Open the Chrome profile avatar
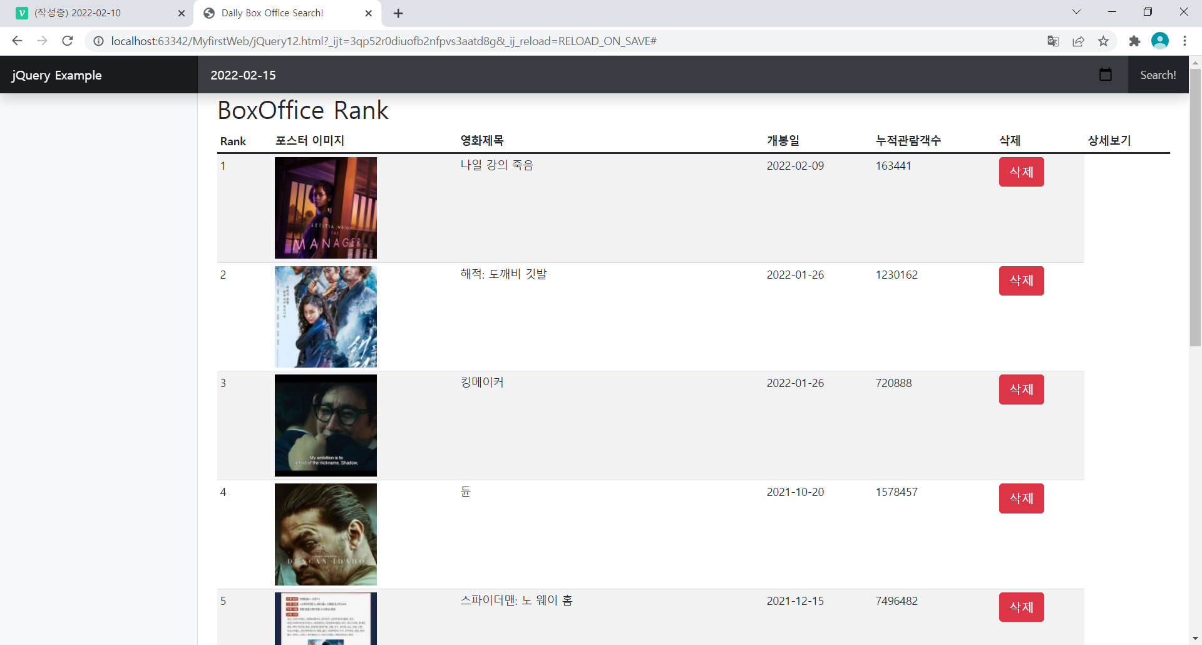Image resolution: width=1202 pixels, height=645 pixels. click(x=1160, y=41)
